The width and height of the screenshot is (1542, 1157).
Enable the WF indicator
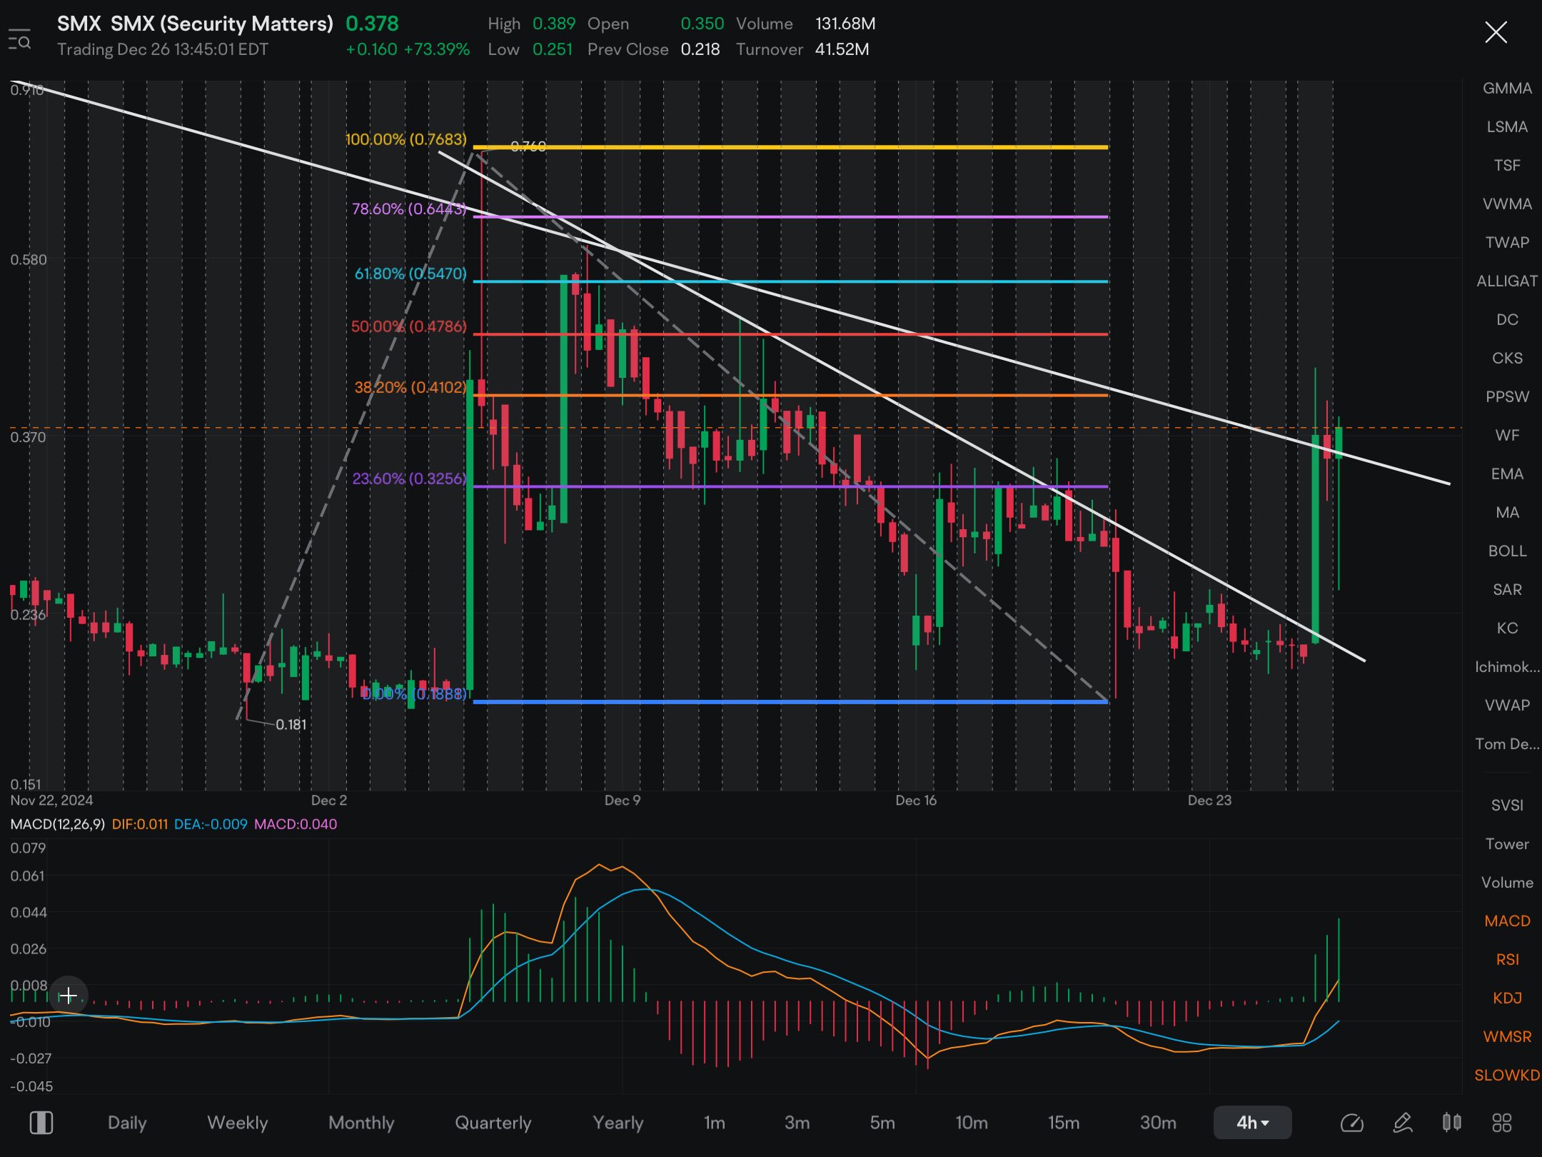[1507, 435]
